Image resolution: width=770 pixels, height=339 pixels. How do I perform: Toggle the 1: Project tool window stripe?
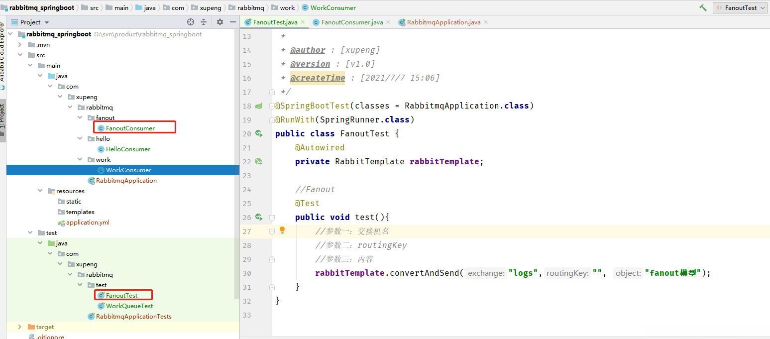tap(2, 116)
